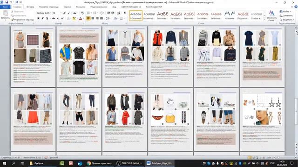Toggle strikethrough formatting
Image resolution: width=298 pixels, height=167 pixels.
pyautogui.click(x=54, y=19)
